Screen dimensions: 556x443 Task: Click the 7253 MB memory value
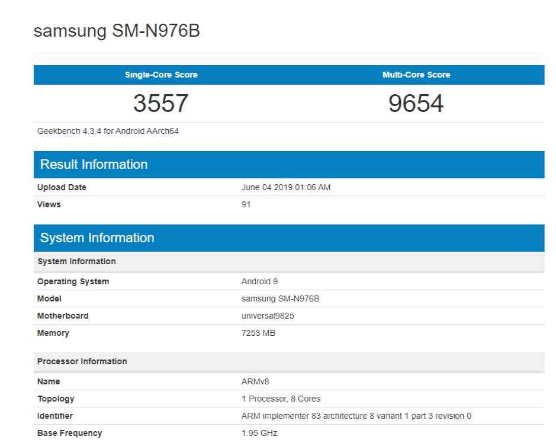pos(258,333)
